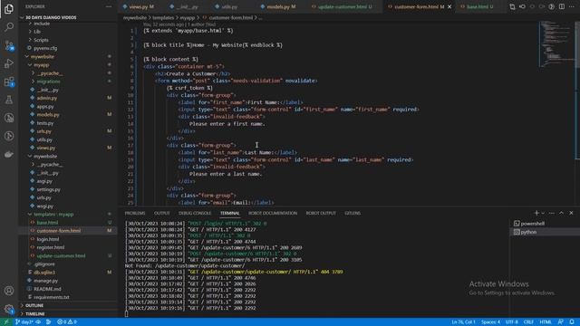Expand the Lib folder
The height and width of the screenshot is (326, 580).
point(37,32)
